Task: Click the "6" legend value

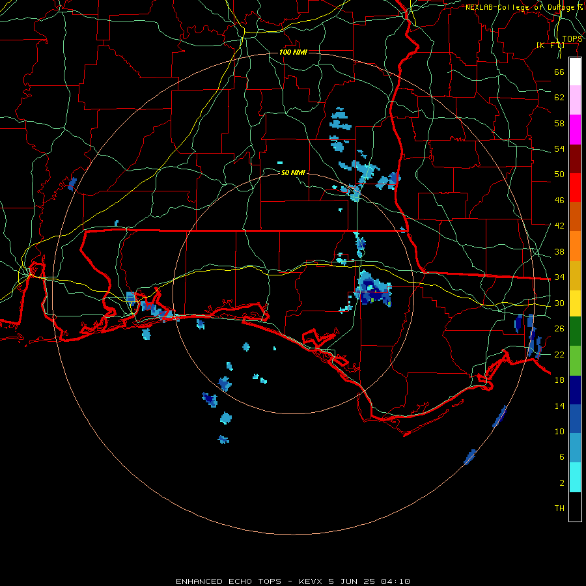Action: 562,457
